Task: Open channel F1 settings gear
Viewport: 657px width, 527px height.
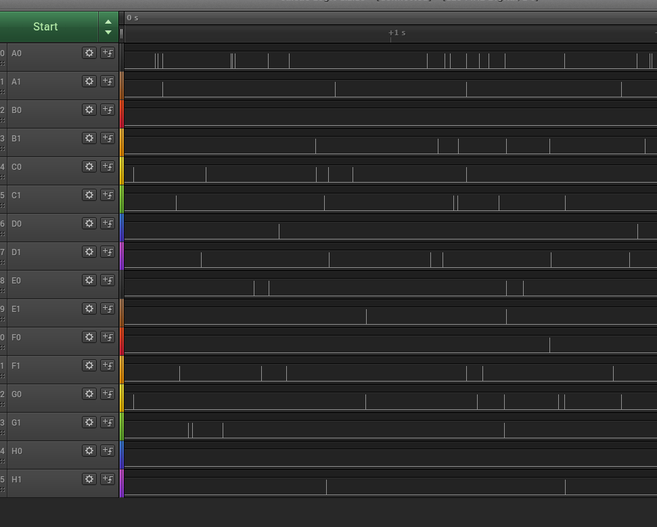Action: coord(89,366)
